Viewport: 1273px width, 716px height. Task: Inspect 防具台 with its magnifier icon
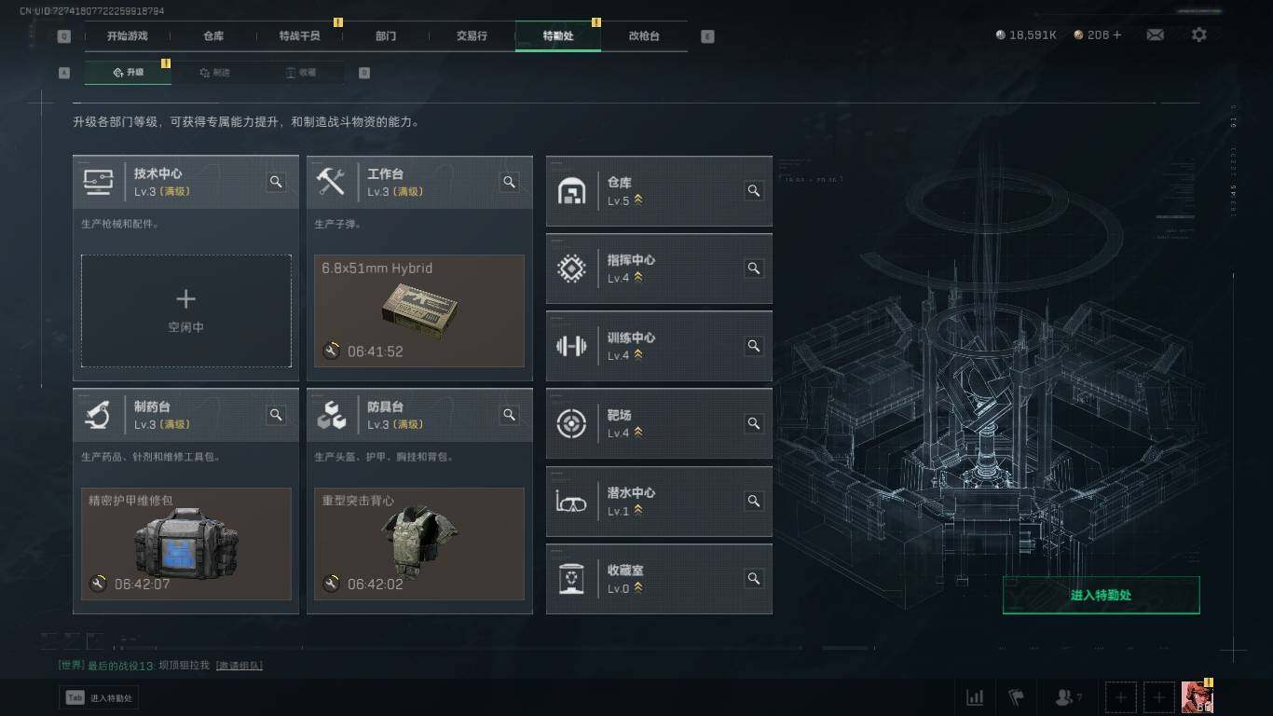coord(510,415)
